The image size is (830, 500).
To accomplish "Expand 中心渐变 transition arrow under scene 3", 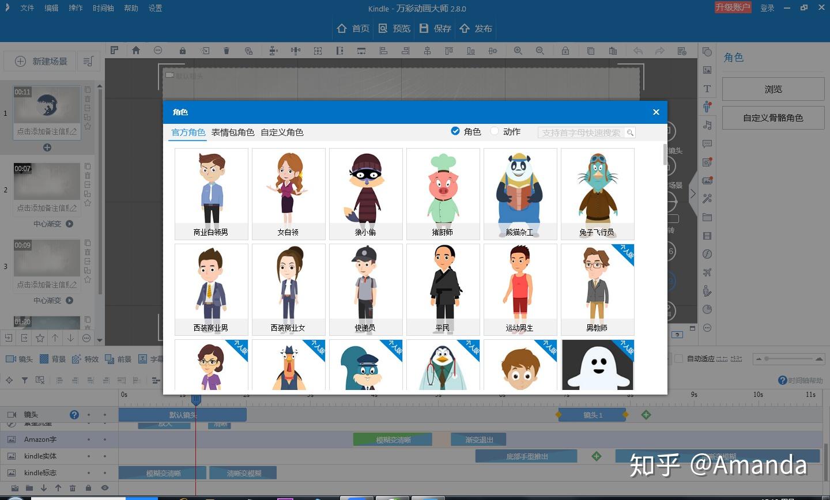I will point(70,301).
